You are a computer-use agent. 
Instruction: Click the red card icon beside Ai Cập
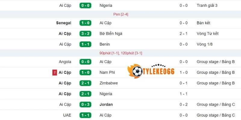click(x=55, y=73)
